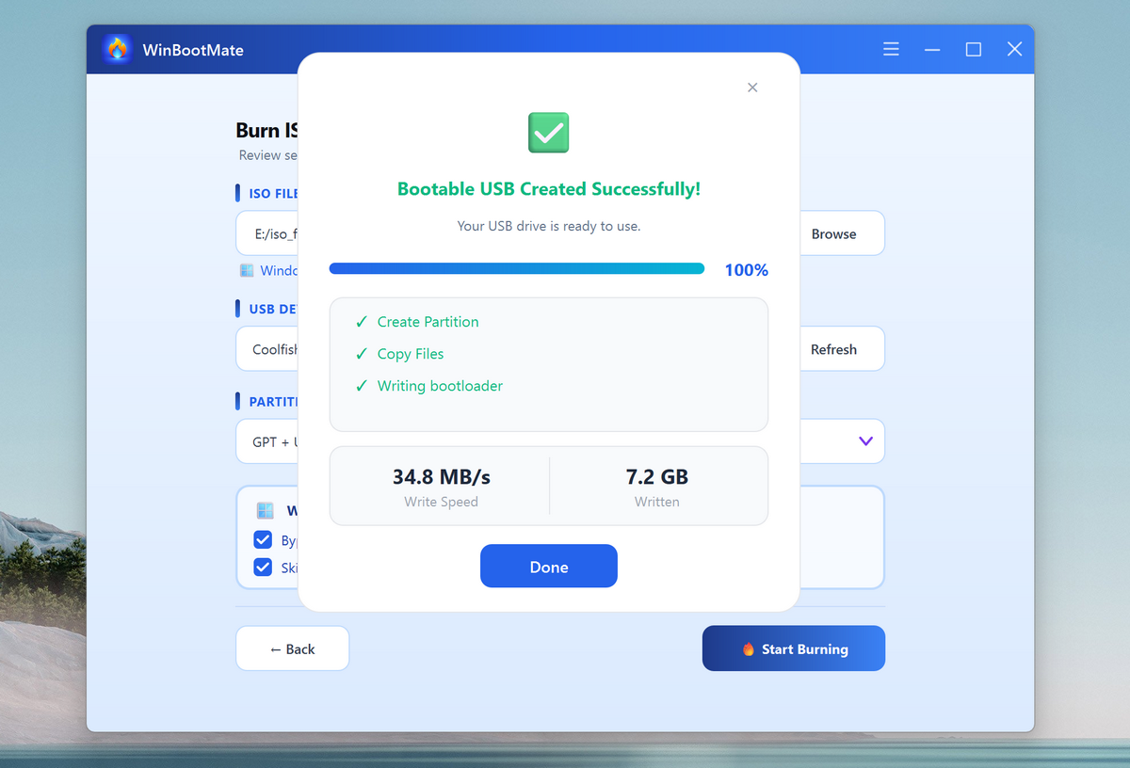Open the Coolfish USB device selector
This screenshot has height=768, width=1130.
266,349
